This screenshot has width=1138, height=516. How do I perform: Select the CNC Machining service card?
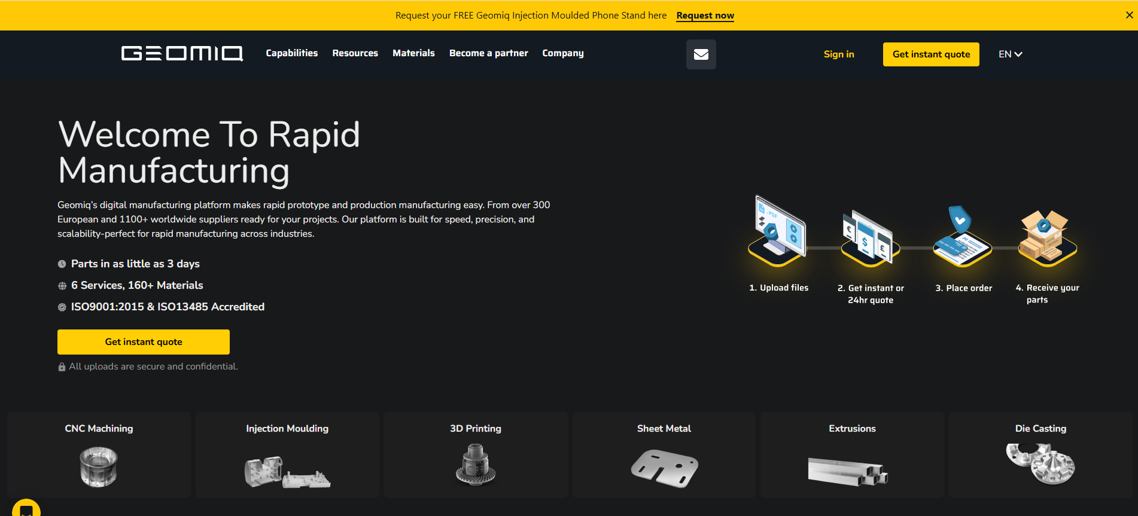99,455
